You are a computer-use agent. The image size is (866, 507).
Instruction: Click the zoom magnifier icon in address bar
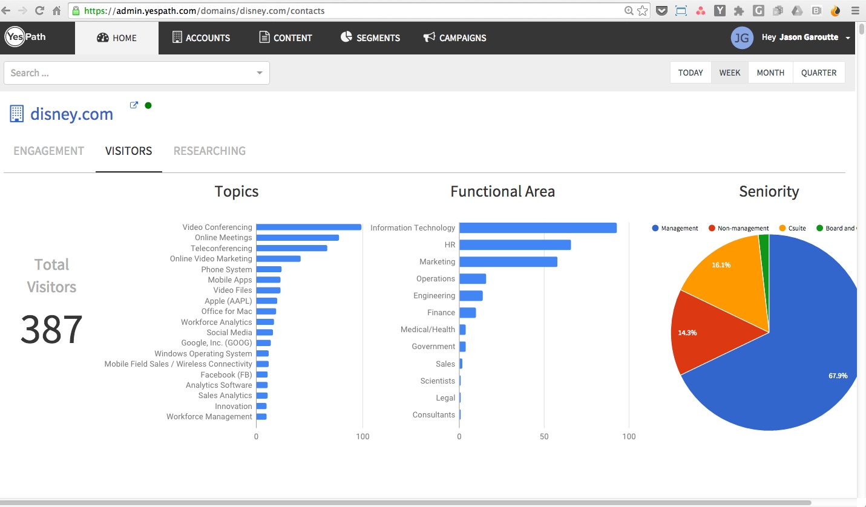(629, 10)
